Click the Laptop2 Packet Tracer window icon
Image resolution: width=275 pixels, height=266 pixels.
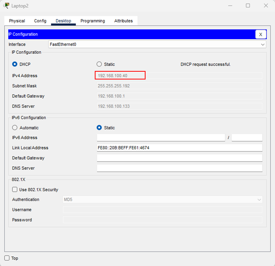[x=6, y=6]
